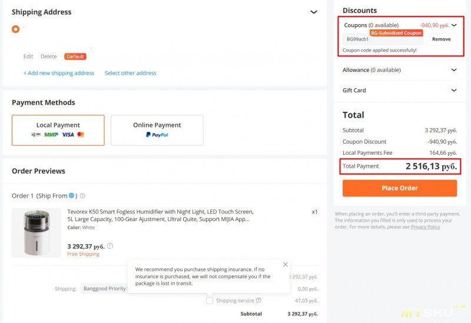
Task: Remove the applied coupon code
Action: [x=441, y=39]
